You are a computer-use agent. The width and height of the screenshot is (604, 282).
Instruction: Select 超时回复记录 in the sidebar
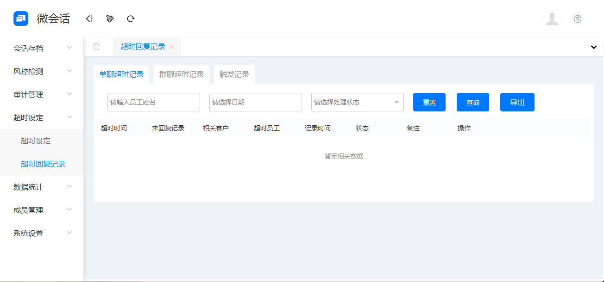44,164
